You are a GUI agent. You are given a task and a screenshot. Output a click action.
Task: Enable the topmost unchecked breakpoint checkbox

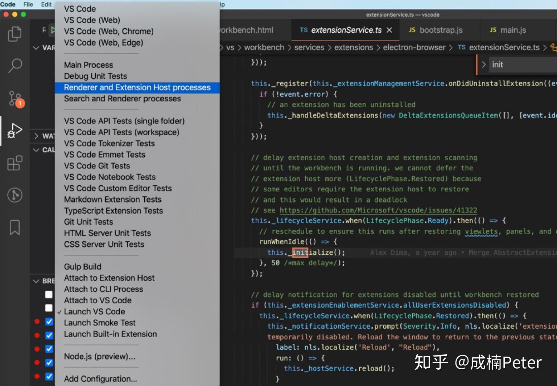(49, 295)
